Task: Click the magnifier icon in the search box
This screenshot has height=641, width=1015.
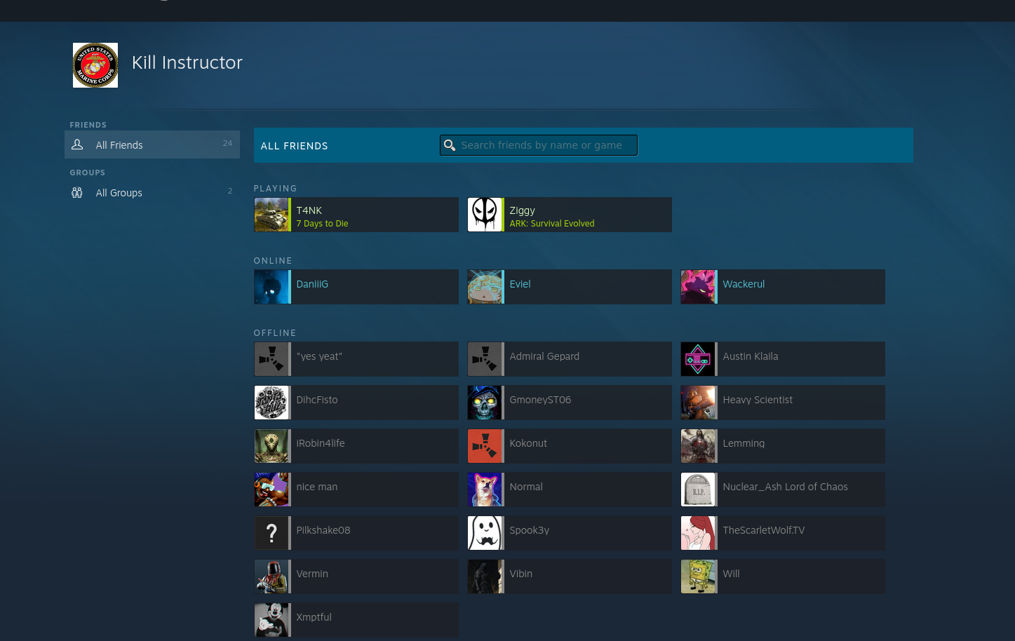Action: pyautogui.click(x=450, y=145)
